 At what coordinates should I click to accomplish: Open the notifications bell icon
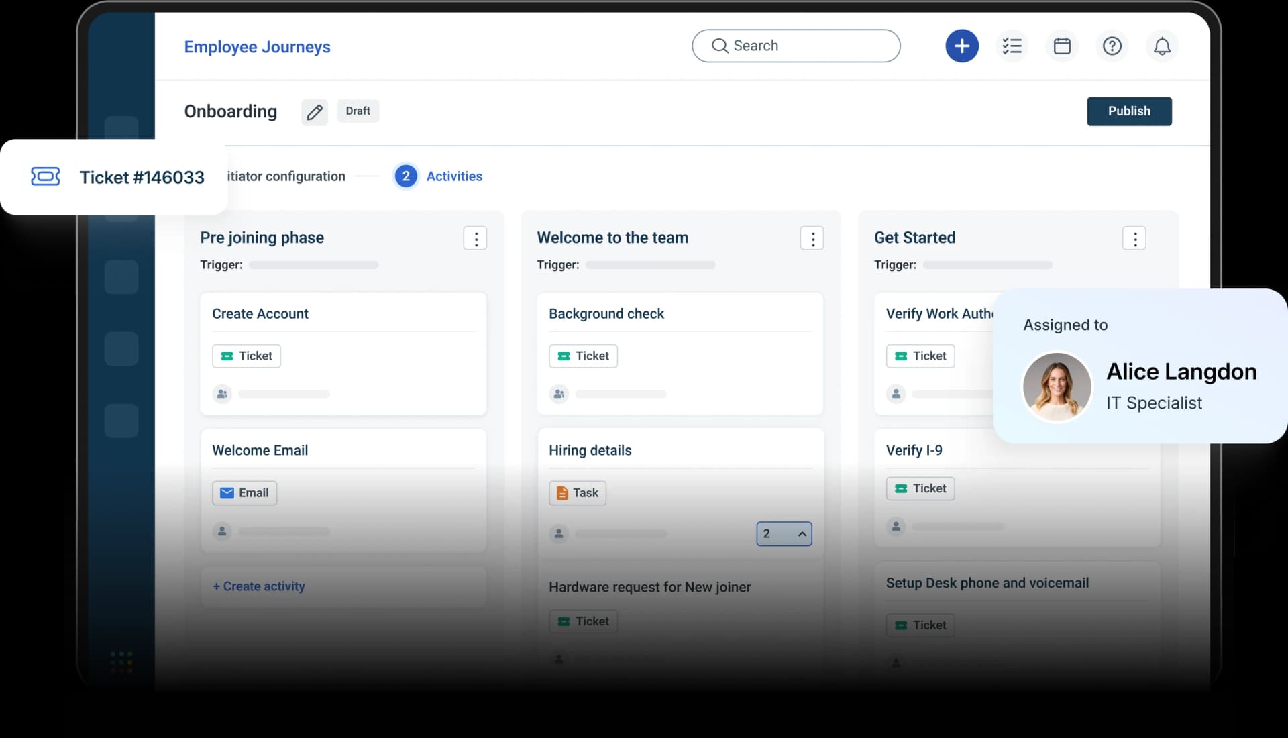1162,46
